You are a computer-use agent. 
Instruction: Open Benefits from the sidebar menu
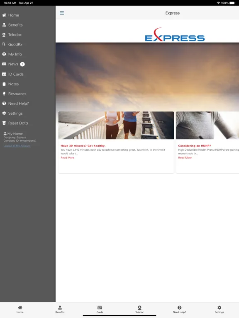tap(15, 25)
